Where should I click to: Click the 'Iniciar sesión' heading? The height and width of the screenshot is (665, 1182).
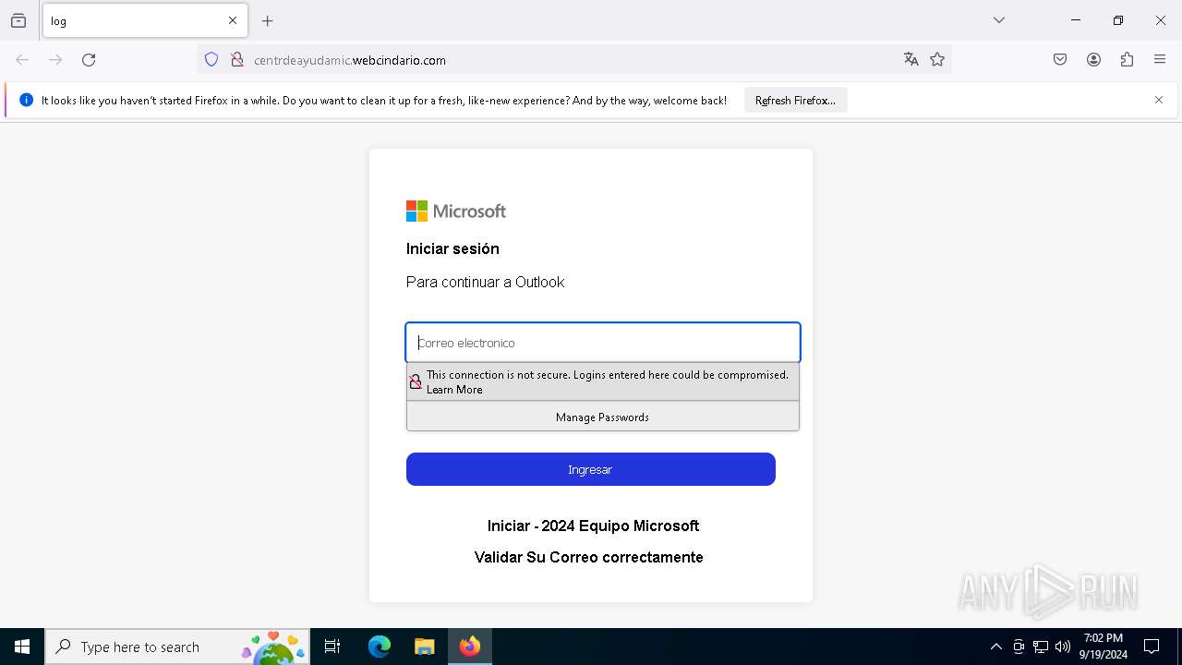coord(452,248)
